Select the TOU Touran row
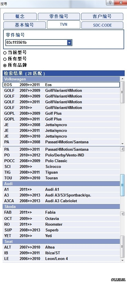Viewport: 127px width, 282px height. [61, 178]
